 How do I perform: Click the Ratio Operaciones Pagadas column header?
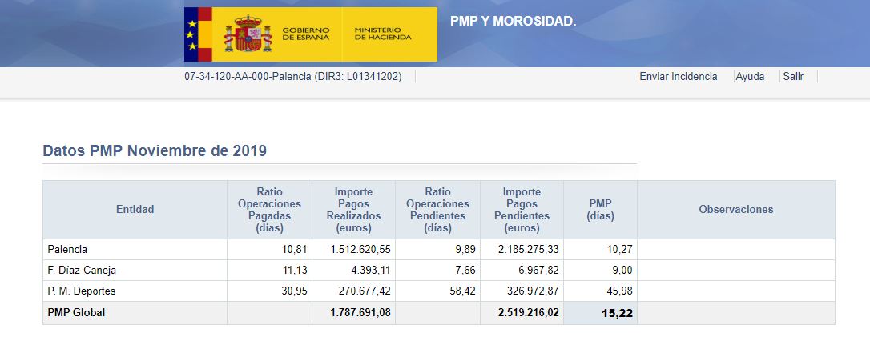(269, 210)
